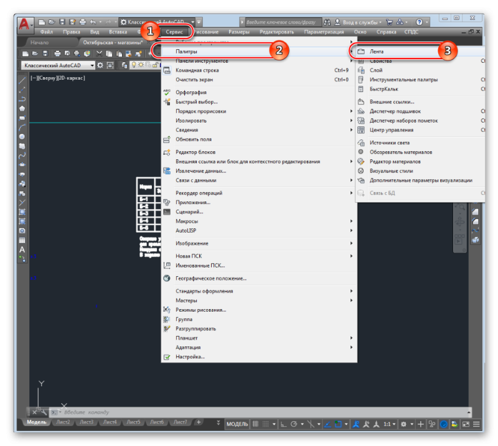Image resolution: width=498 pixels, height=446 pixels.
Task: Expand the Макросы submenu
Action: point(259,221)
